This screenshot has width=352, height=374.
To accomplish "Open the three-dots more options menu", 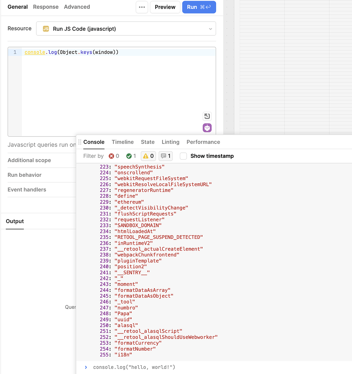I will coord(142,7).
